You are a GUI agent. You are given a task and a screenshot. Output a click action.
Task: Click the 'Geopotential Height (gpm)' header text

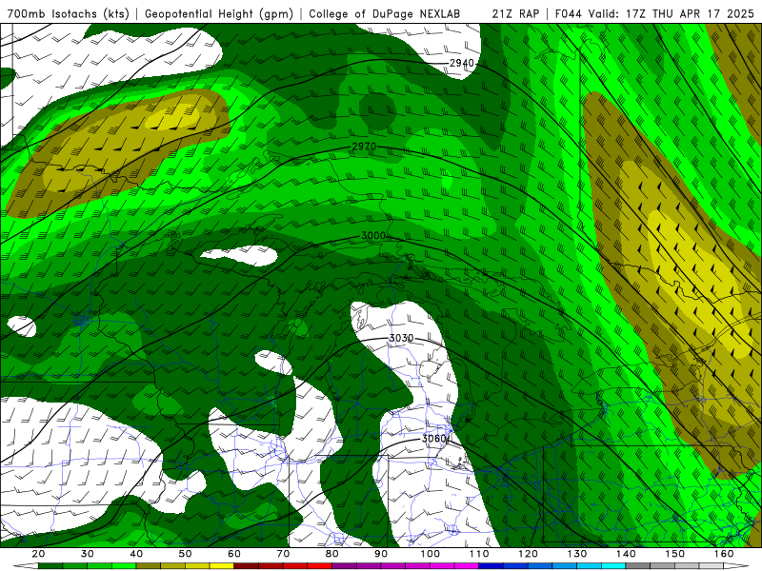pos(219,14)
